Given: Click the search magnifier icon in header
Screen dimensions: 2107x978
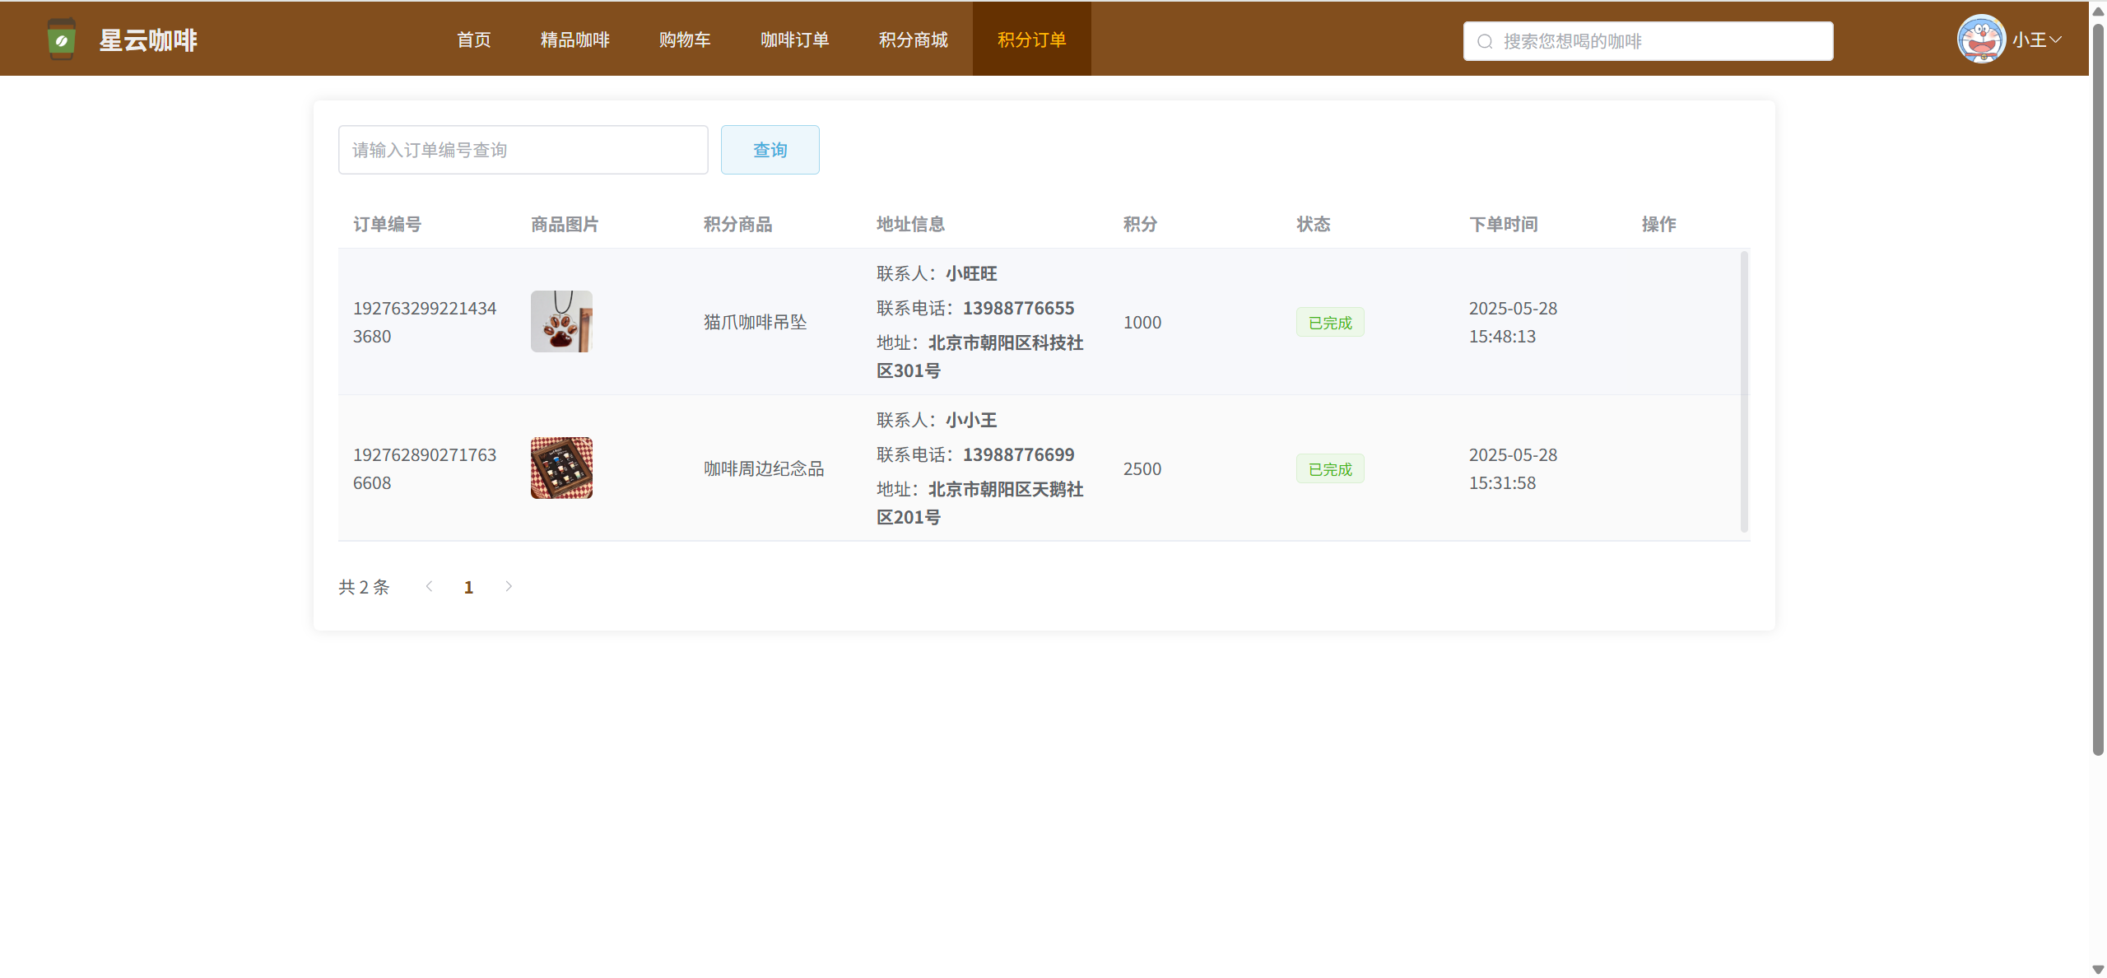Looking at the screenshot, I should (x=1485, y=41).
